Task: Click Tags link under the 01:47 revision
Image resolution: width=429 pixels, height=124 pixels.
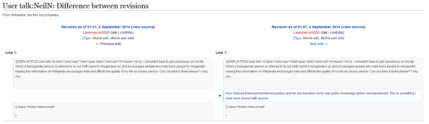Action: tap(297, 38)
